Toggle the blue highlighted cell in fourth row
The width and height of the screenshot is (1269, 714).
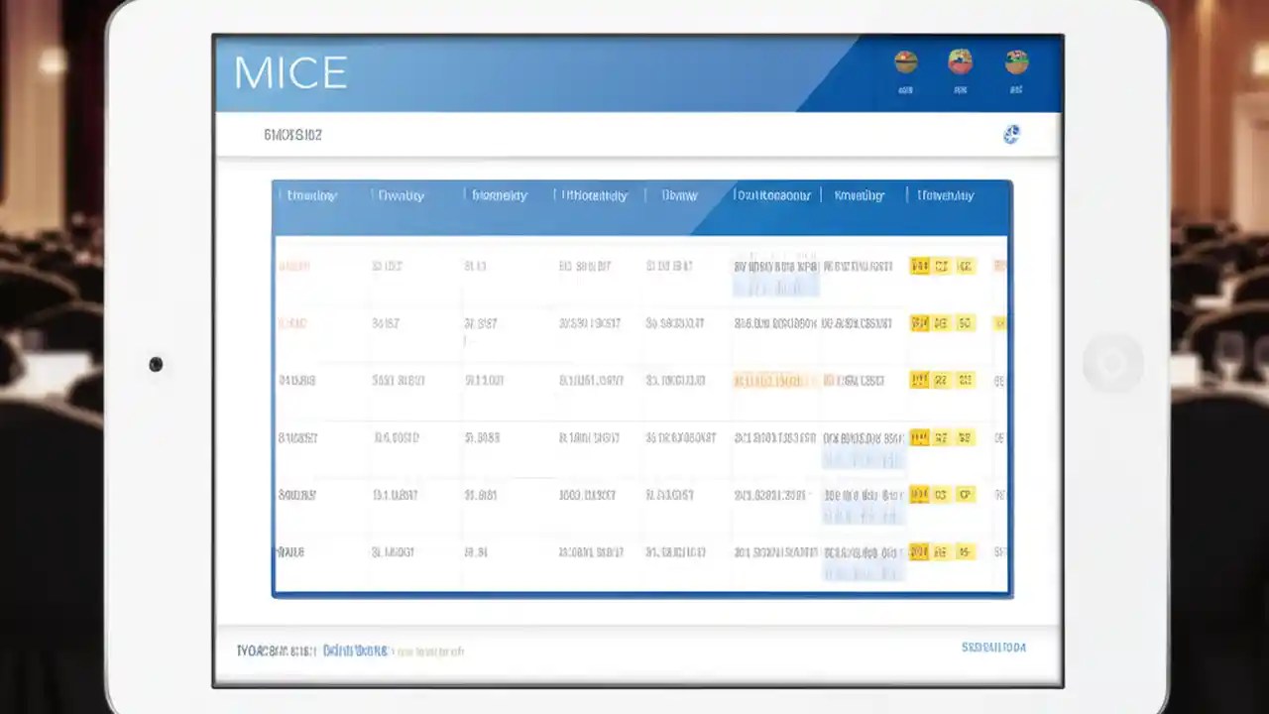(862, 459)
